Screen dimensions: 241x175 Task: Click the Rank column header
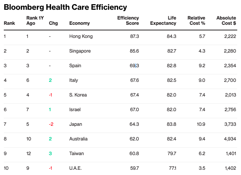(x=9, y=23)
